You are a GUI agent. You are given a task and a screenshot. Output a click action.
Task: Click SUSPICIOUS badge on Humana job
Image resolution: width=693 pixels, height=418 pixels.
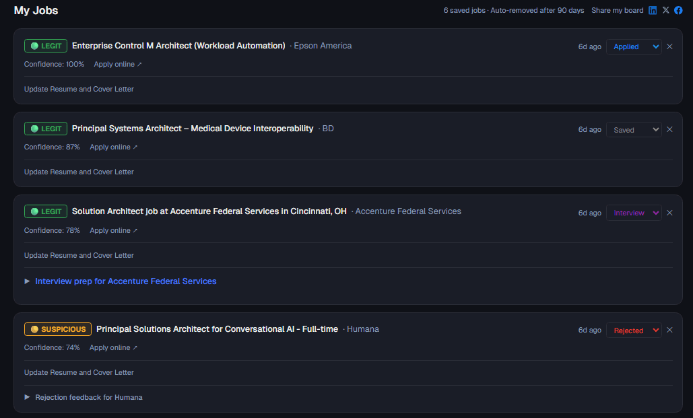coord(58,329)
